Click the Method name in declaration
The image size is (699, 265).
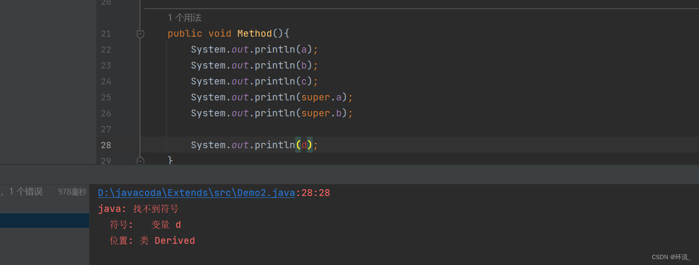pos(255,33)
